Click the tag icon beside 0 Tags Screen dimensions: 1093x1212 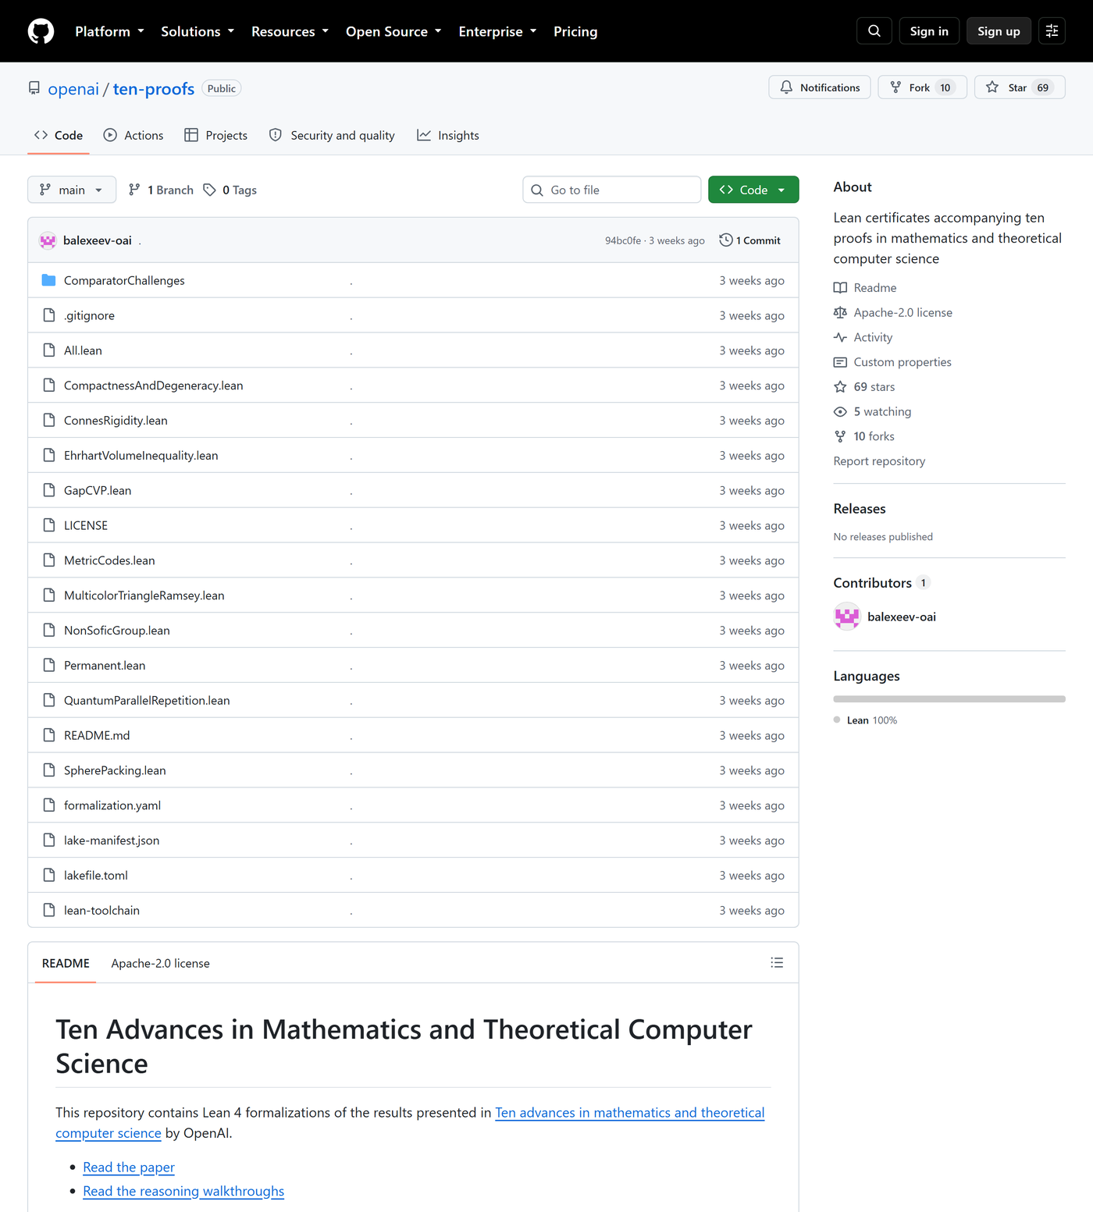click(209, 190)
